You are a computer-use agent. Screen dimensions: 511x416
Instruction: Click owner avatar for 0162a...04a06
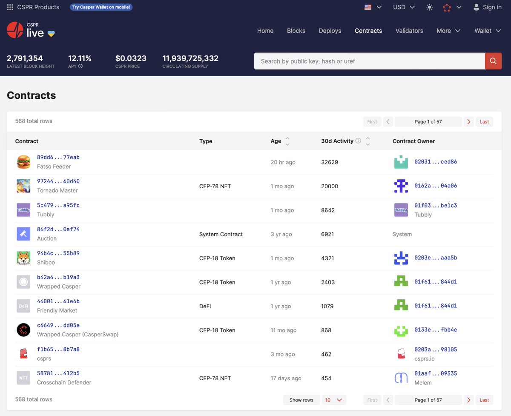click(x=401, y=186)
